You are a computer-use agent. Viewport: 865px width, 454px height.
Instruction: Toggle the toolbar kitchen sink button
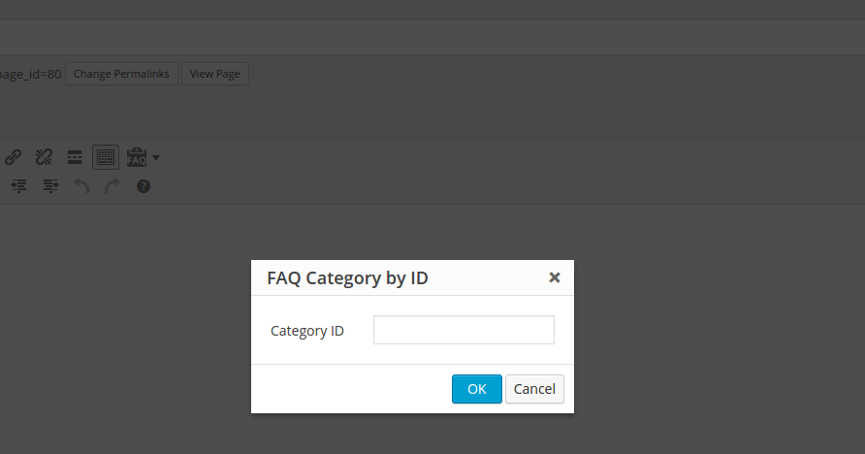106,157
